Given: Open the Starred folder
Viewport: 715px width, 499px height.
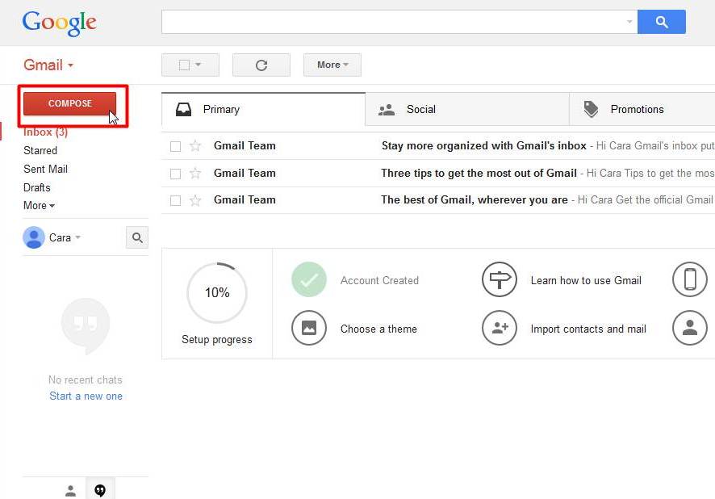Looking at the screenshot, I should 40,150.
